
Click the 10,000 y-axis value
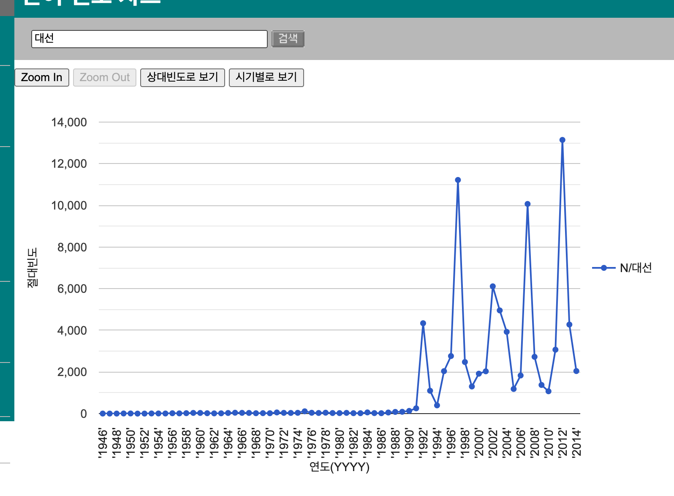coord(69,206)
